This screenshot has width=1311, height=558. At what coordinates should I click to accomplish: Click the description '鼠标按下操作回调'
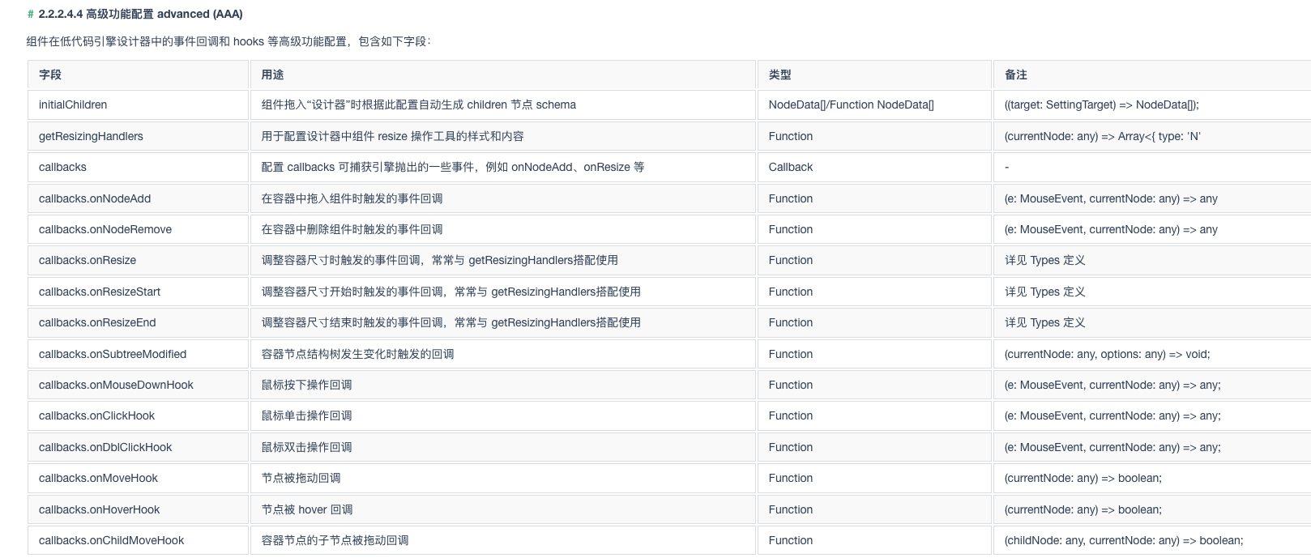[306, 385]
